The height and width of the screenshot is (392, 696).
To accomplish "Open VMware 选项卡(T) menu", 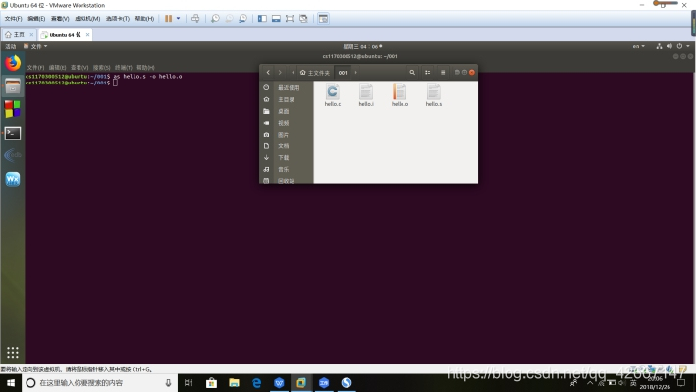I will click(118, 19).
